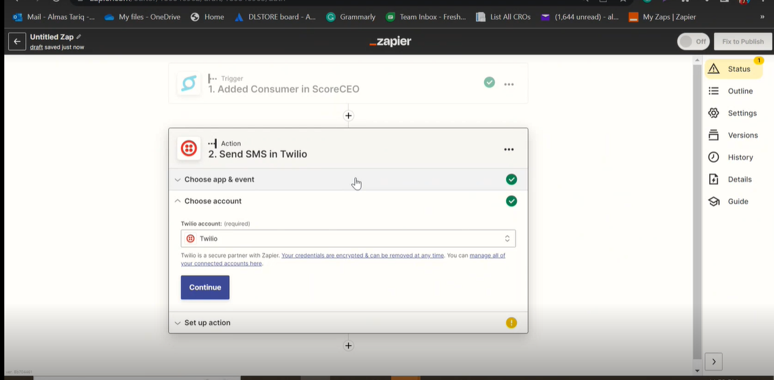Click the Versions stack icon
Viewport: 774px width, 380px height.
(713, 135)
